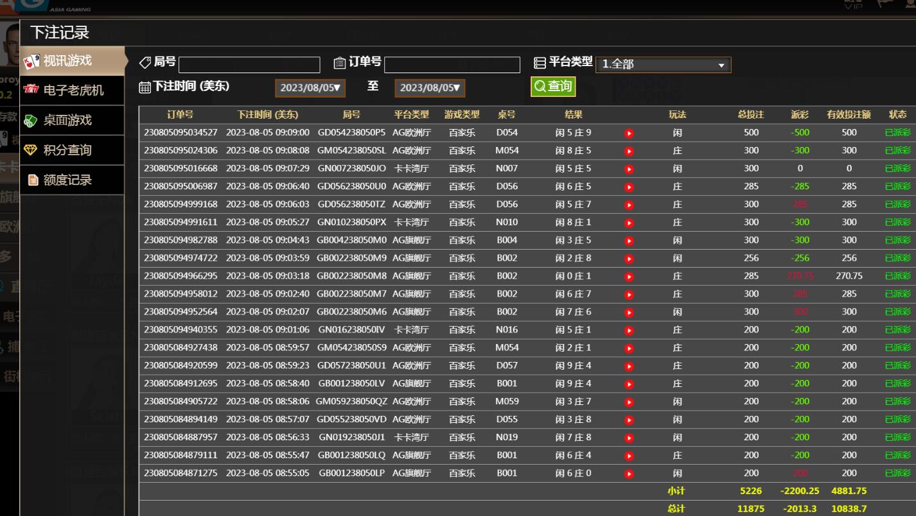The width and height of the screenshot is (916, 516).
Task: Click the 订单号 column header
Action: [x=181, y=115]
